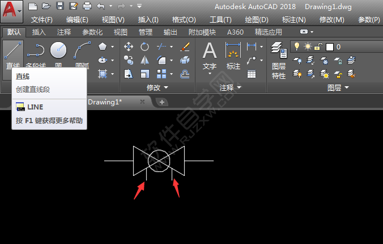Screen dimensions: 383x244
Task: Select the Fillet tool
Action: click(161, 60)
